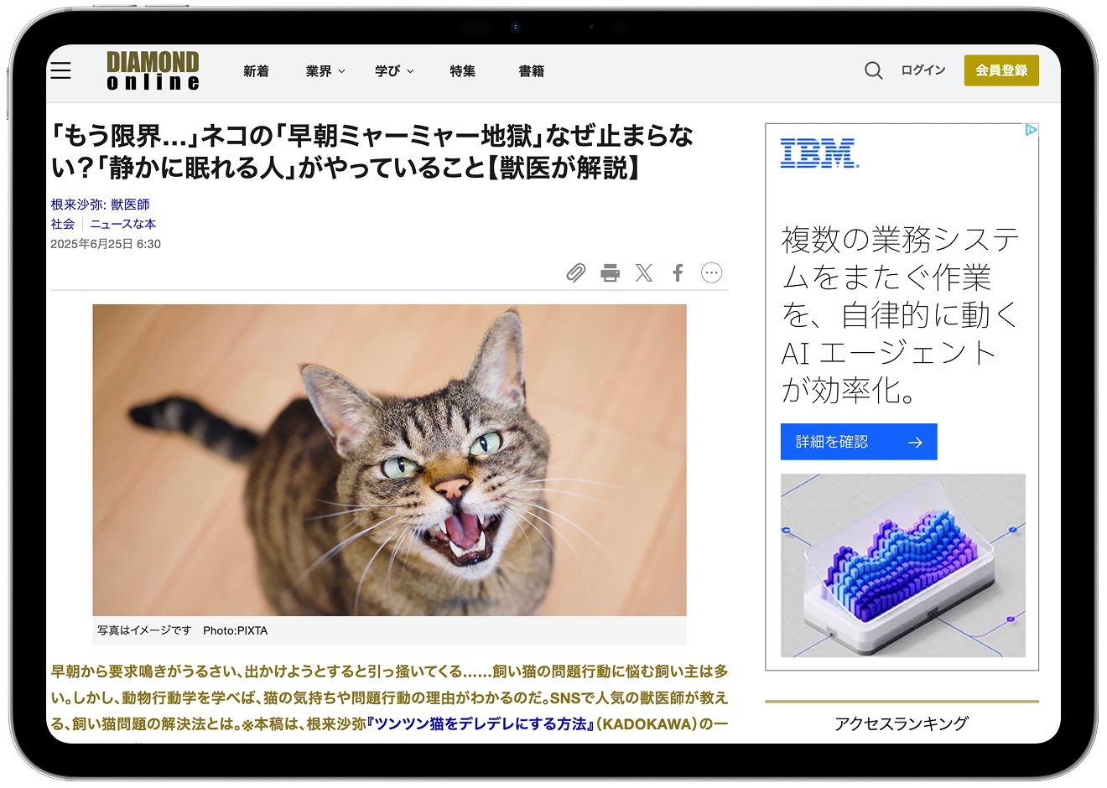
Task: Open the hamburger menu
Action: tap(60, 70)
